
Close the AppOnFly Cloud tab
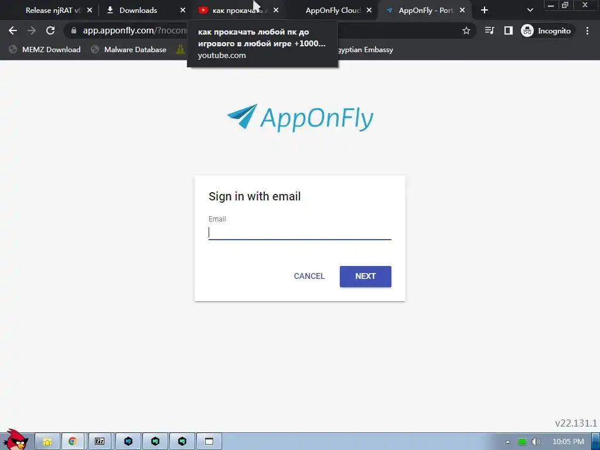pos(369,11)
